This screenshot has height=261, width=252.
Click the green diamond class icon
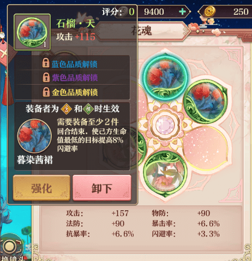coord(88,109)
